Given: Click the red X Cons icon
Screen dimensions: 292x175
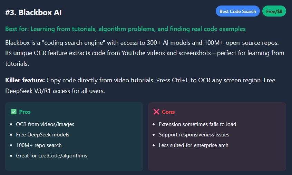Looking at the screenshot, I should click(x=156, y=112).
